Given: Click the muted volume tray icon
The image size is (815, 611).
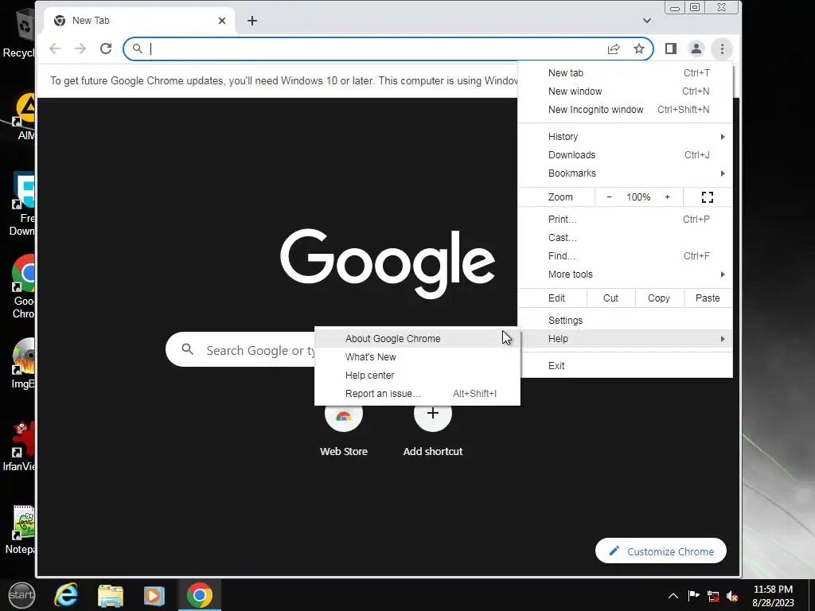Looking at the screenshot, I should [733, 596].
